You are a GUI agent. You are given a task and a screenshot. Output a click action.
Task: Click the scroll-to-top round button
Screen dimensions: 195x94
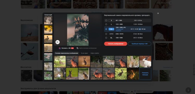pyautogui.click(x=188, y=90)
